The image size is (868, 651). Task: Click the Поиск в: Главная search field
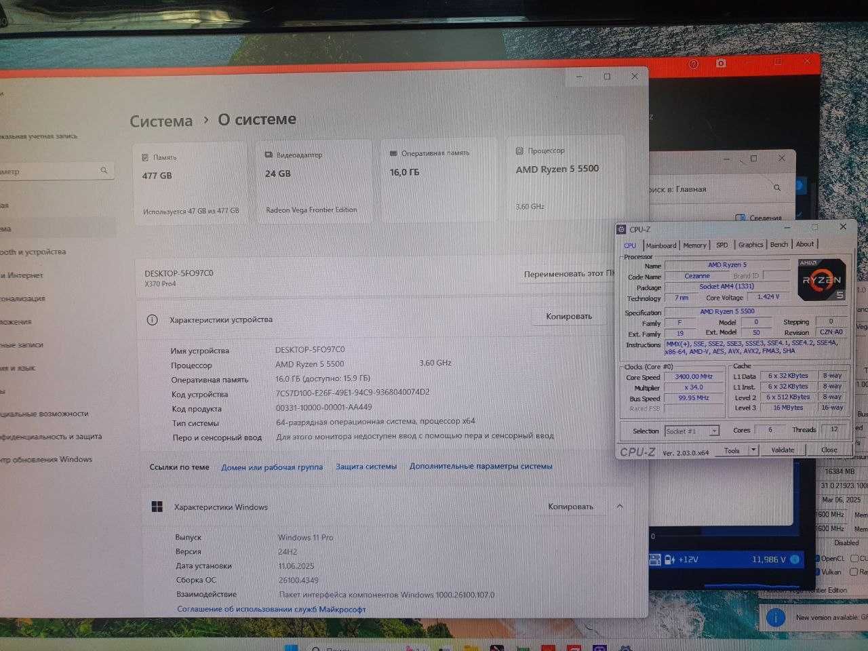click(717, 189)
